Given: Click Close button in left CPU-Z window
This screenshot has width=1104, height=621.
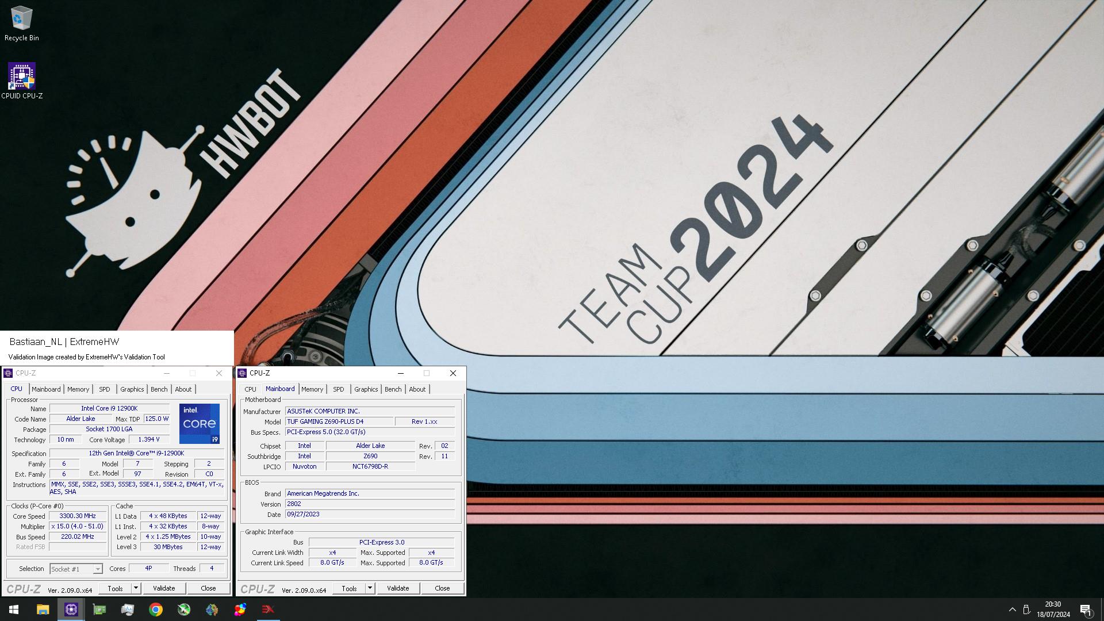Looking at the screenshot, I should [x=208, y=588].
